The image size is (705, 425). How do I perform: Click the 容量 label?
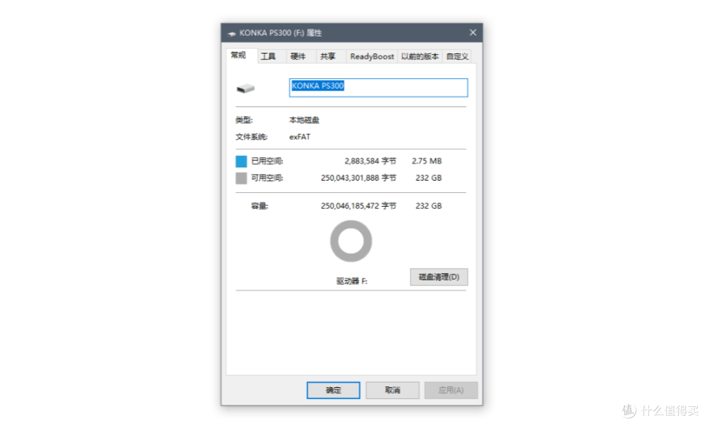[x=259, y=206]
